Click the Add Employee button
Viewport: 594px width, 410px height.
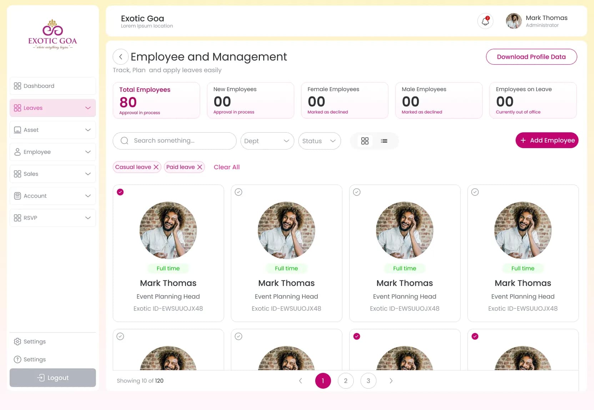click(547, 140)
